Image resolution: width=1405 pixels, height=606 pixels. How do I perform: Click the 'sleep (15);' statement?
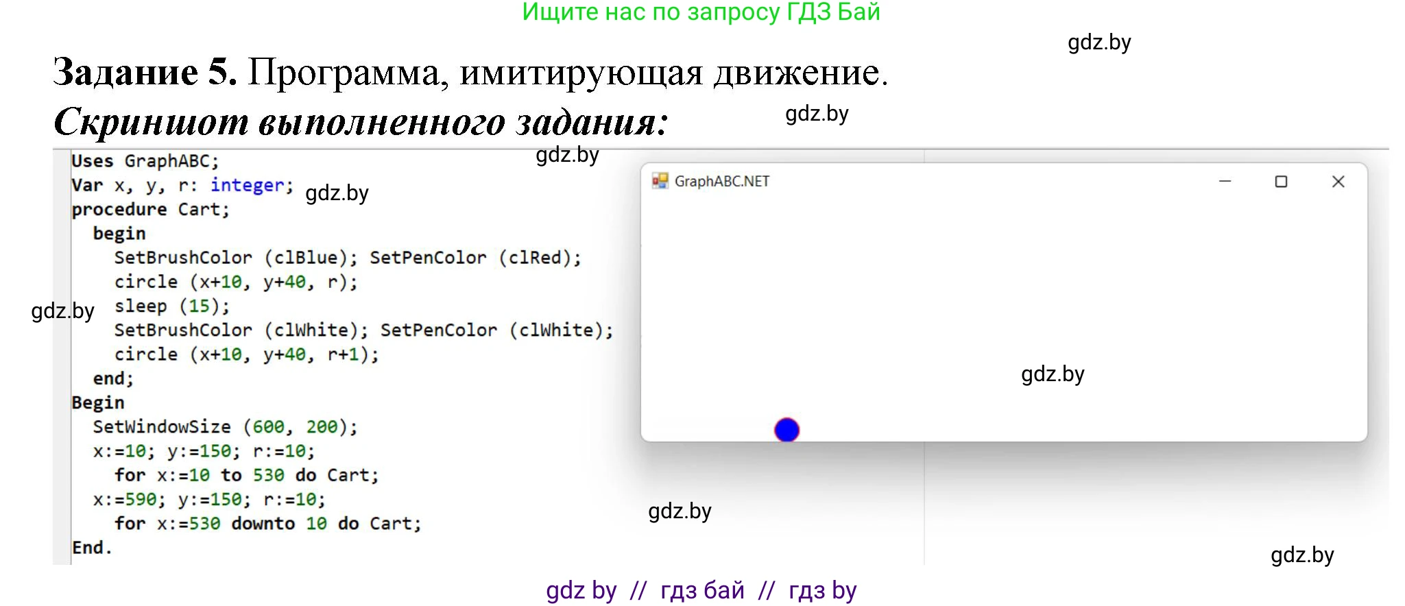[x=171, y=306]
